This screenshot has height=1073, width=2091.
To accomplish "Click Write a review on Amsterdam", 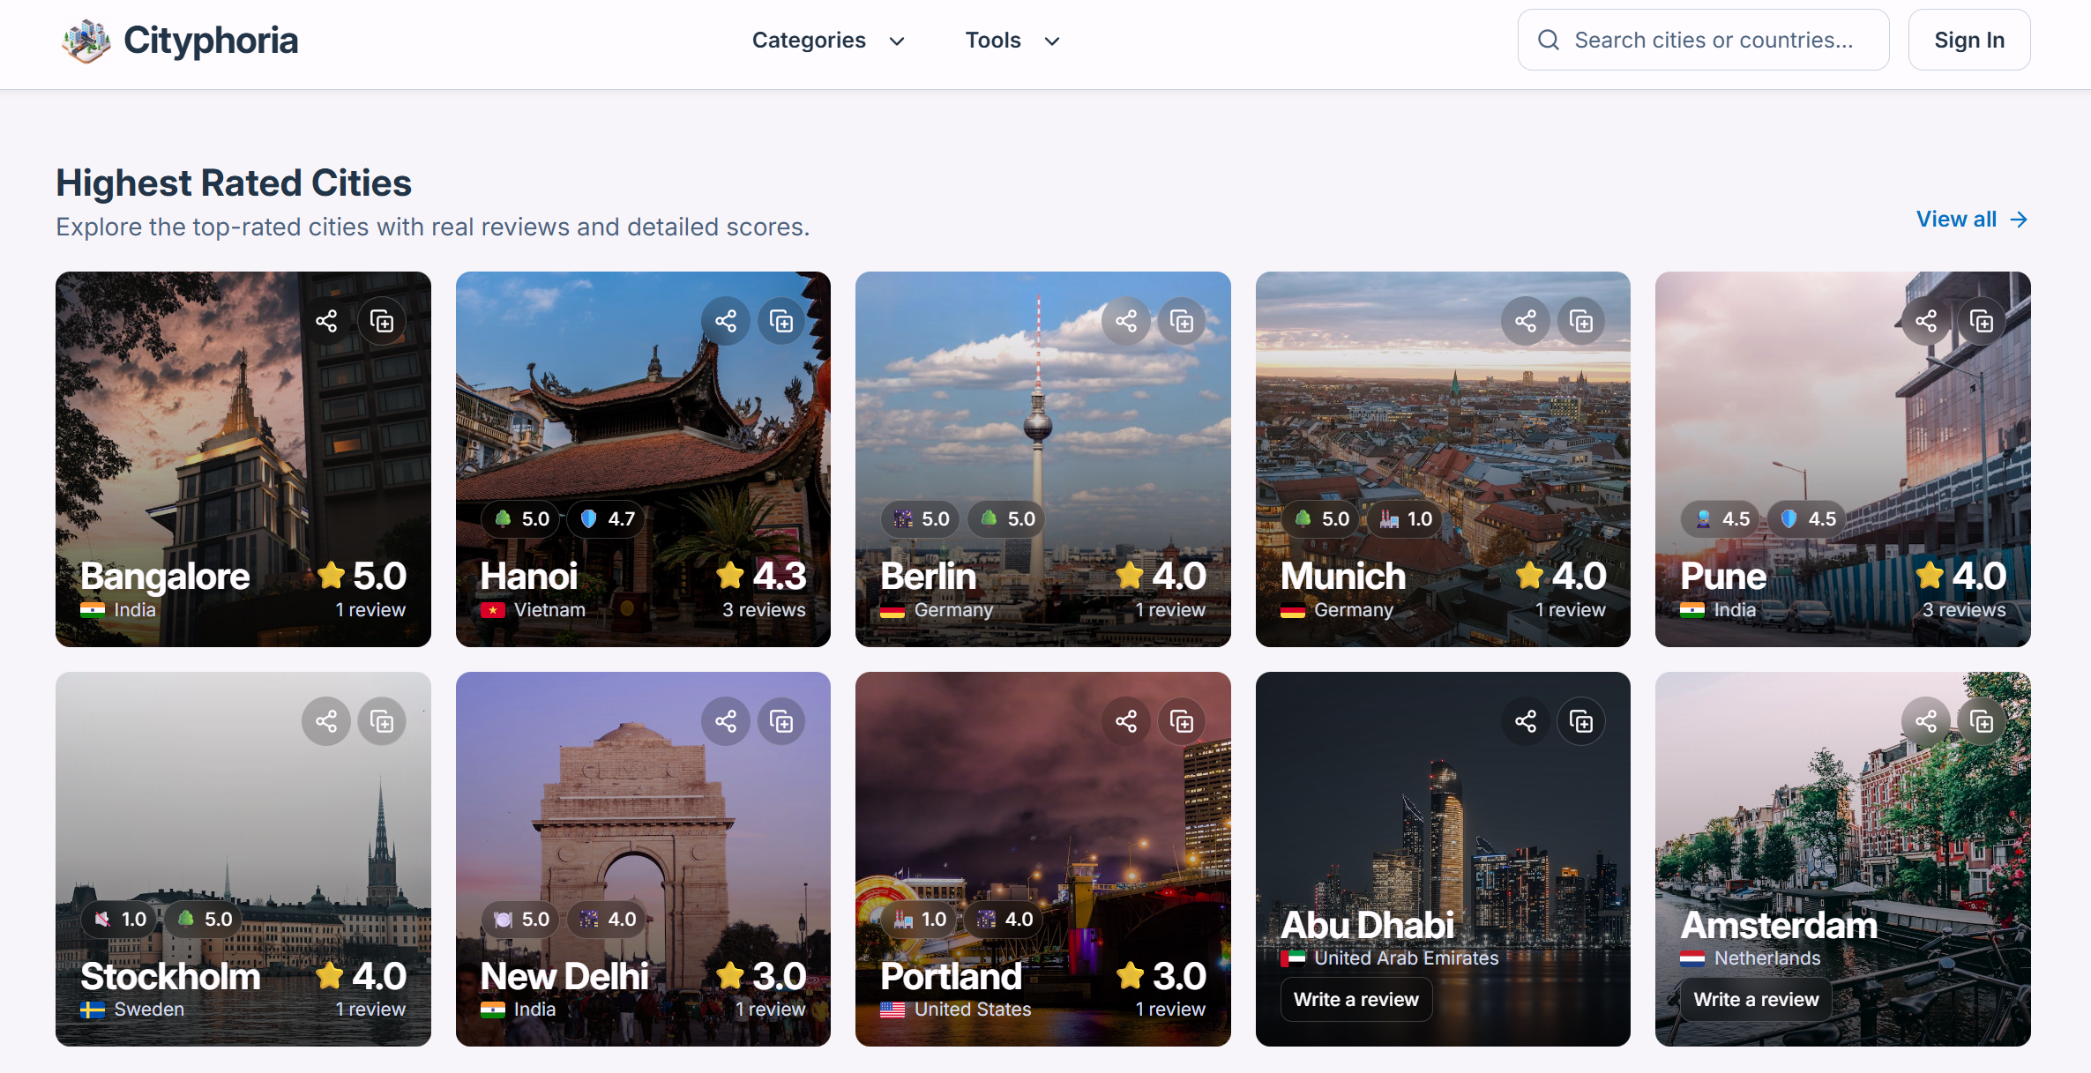I will pyautogui.click(x=1756, y=999).
